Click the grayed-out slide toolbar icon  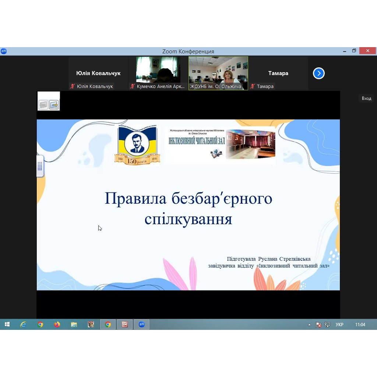[43, 105]
